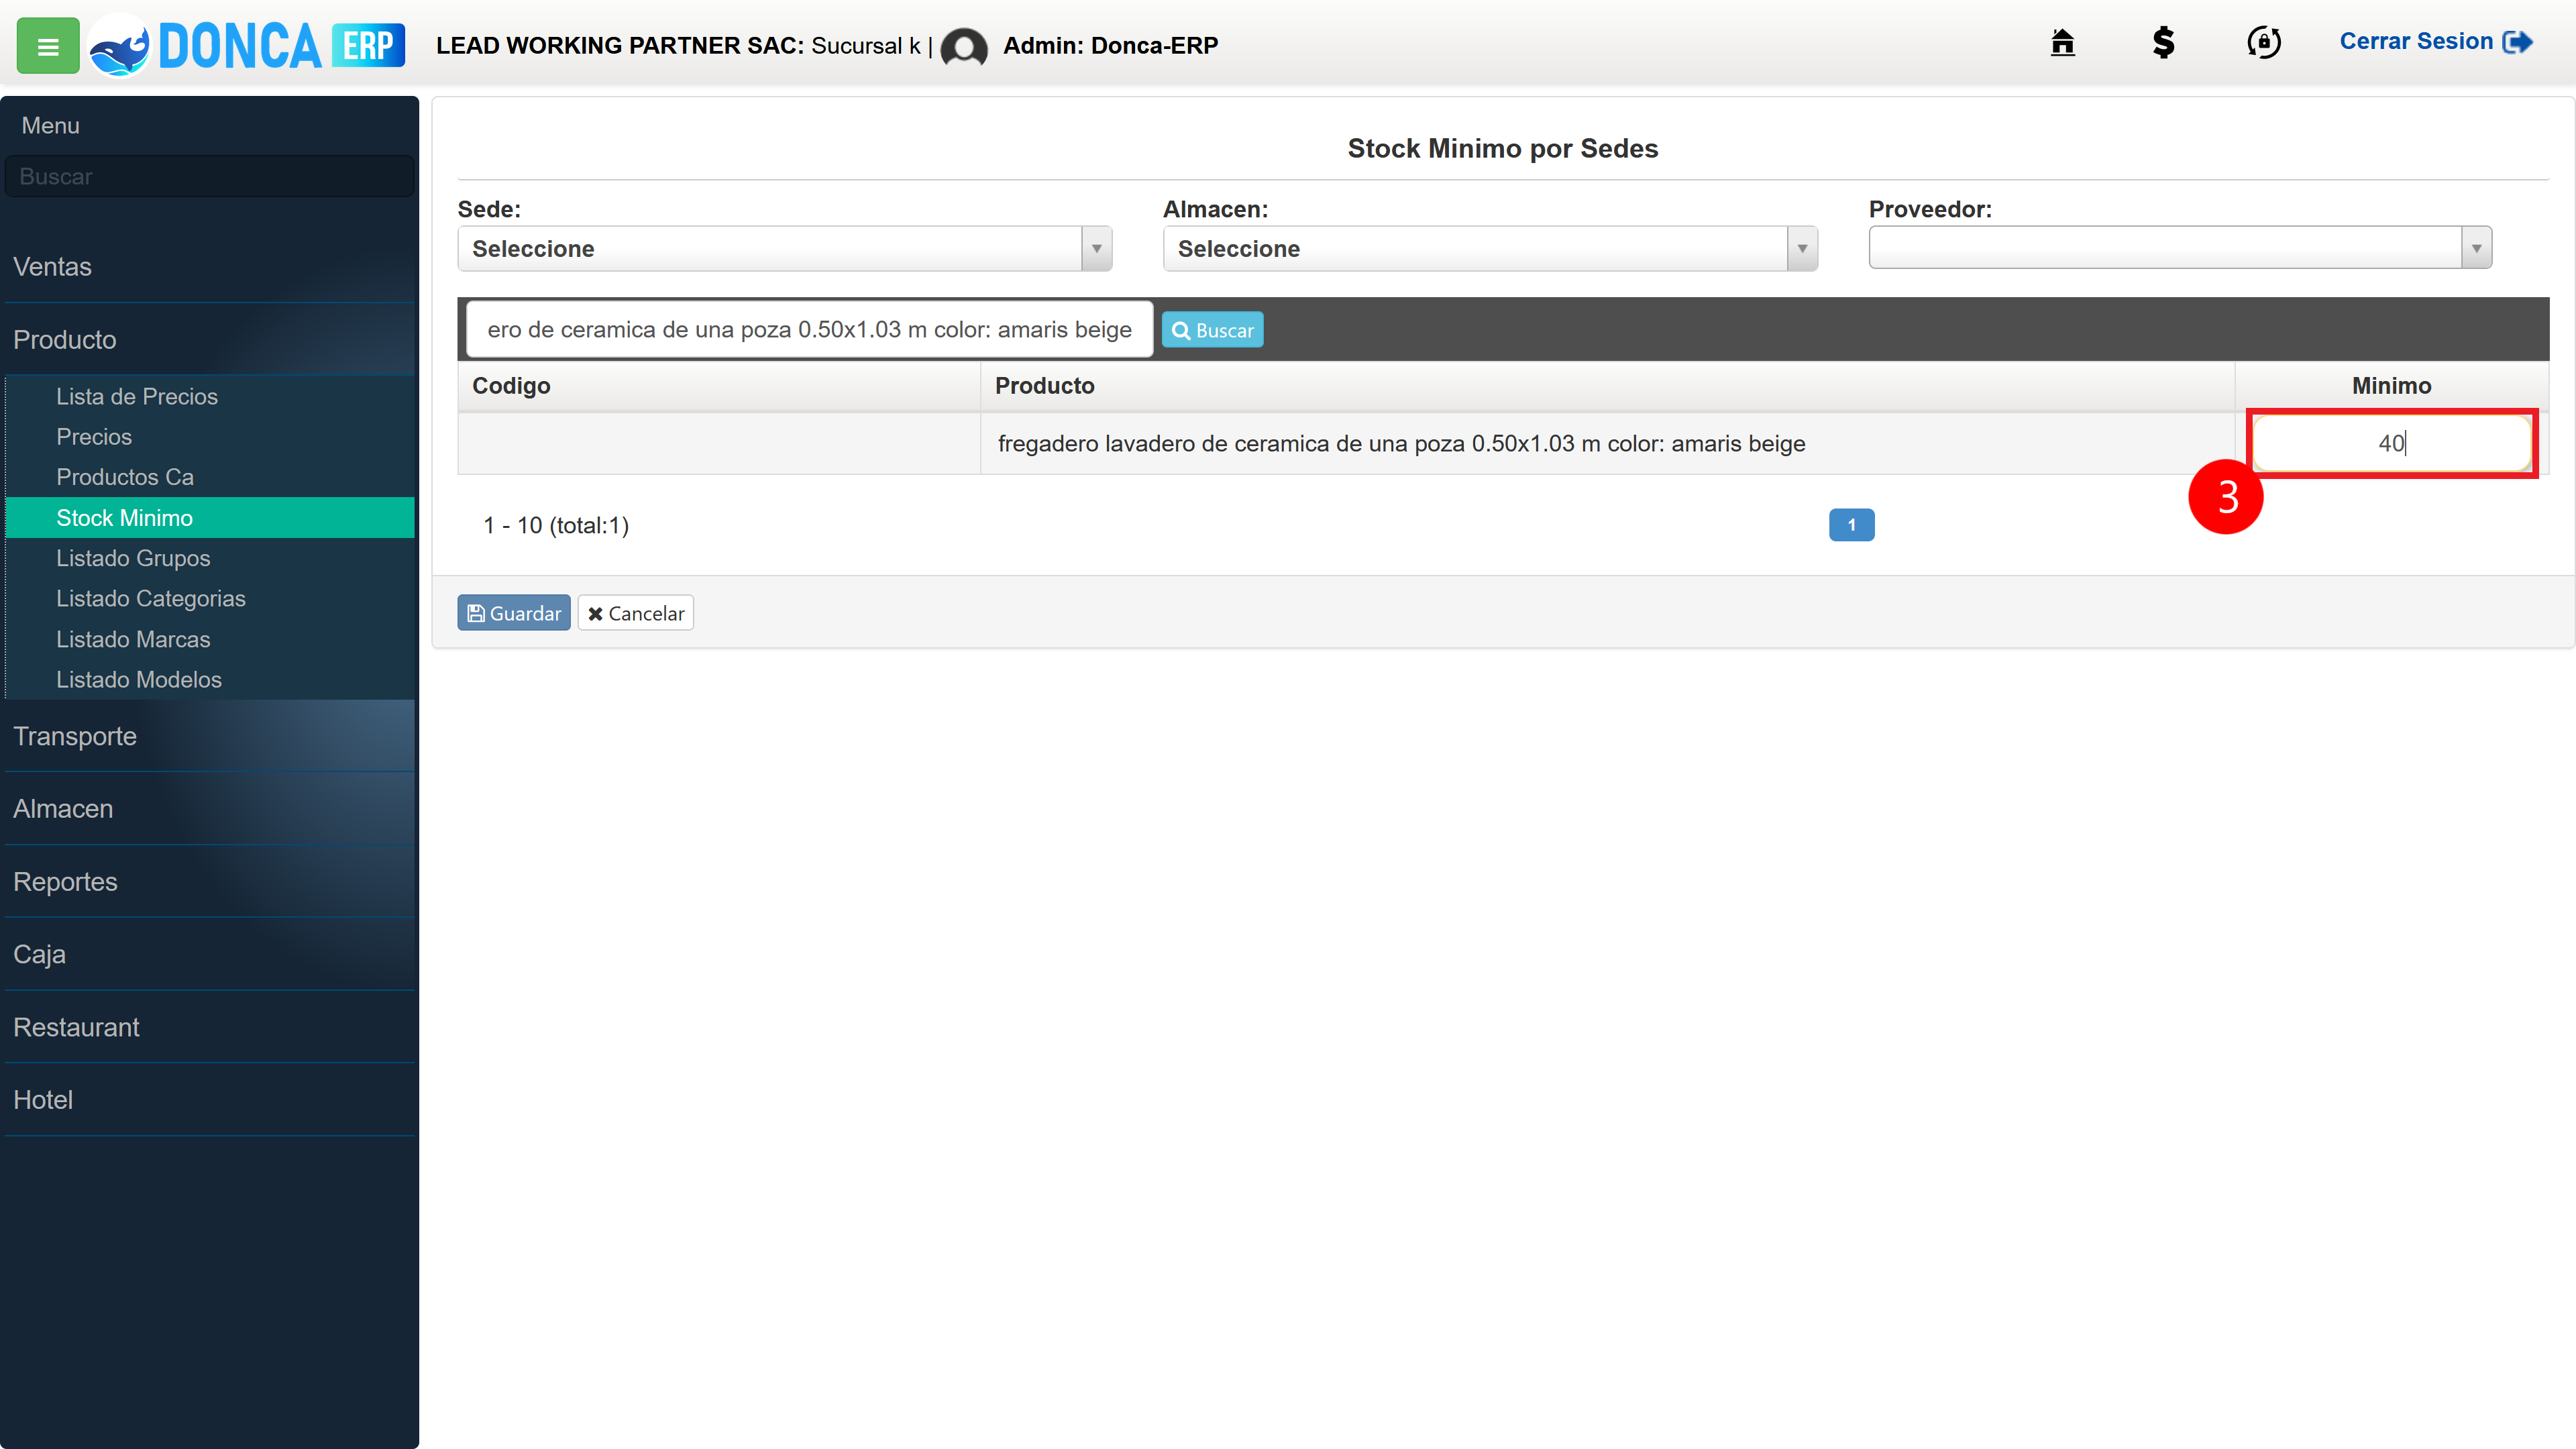Click page 1 pagination button
The image size is (2576, 1449).
click(x=1851, y=525)
